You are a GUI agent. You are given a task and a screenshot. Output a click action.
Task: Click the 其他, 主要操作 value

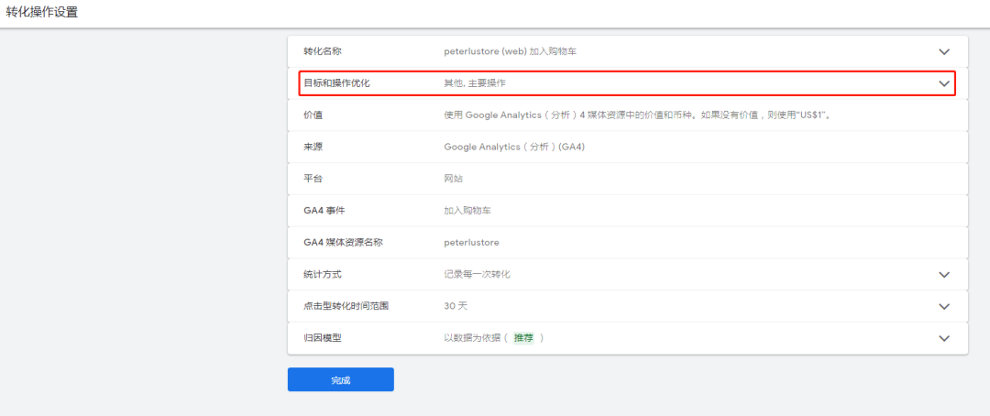coord(474,83)
